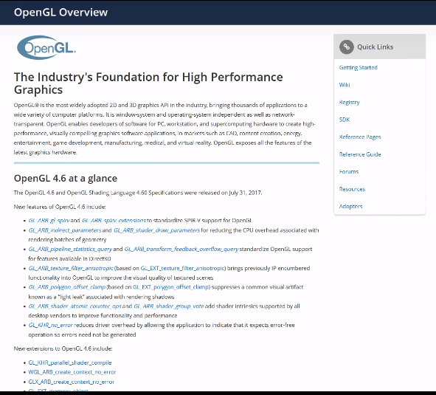Open the Resources quick link
Screen dimensions: 436x395
(352, 189)
